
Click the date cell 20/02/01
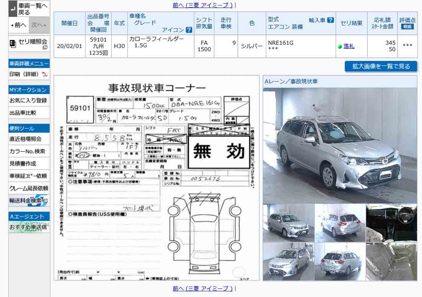69,46
